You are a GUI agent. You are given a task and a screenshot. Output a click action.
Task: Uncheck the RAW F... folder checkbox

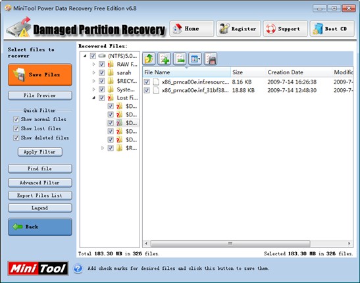tap(102, 64)
